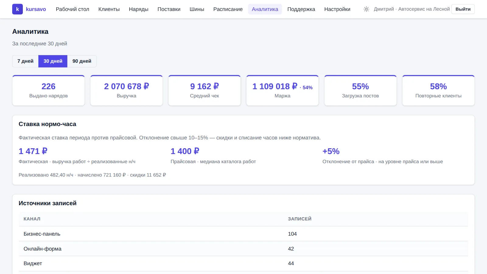Click the ЗАПИСЕЙ column header
487x274 pixels.
coord(300,219)
